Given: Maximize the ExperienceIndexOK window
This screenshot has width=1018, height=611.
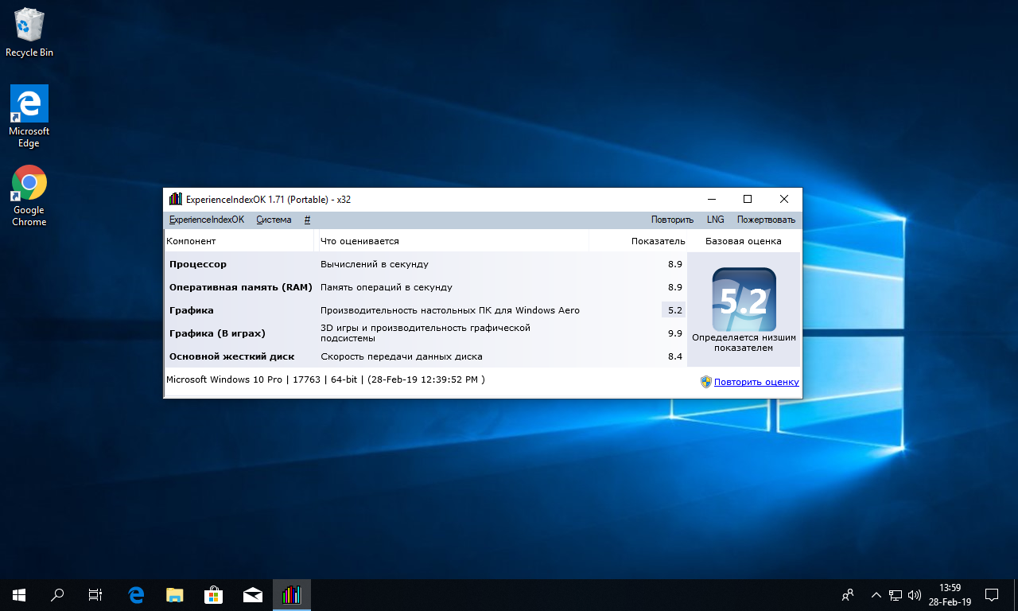Looking at the screenshot, I should click(747, 199).
